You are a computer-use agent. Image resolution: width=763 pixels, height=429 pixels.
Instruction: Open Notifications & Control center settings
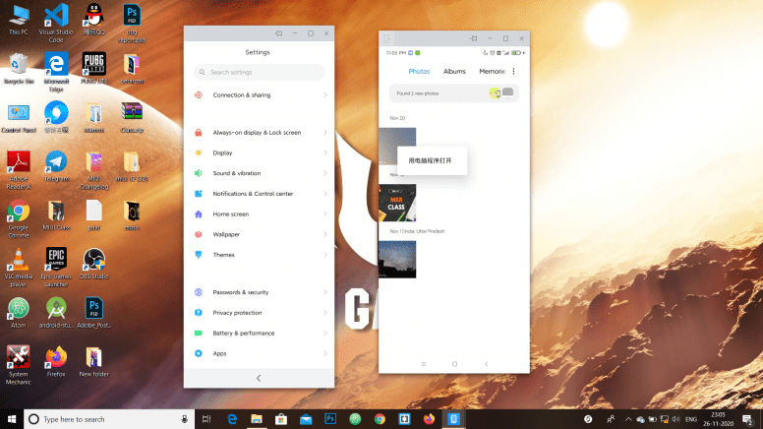coord(260,194)
